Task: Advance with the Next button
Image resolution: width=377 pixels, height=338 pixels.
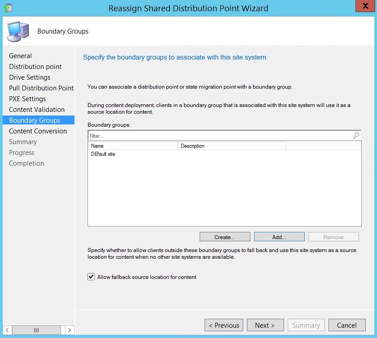Action: [x=265, y=325]
